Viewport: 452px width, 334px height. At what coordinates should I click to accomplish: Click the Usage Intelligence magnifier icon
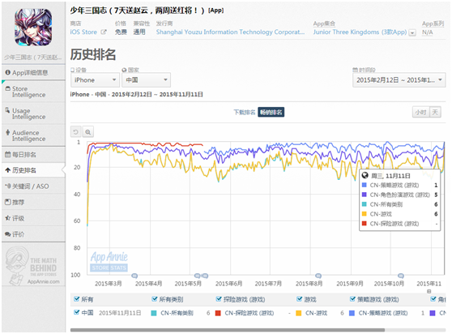point(8,110)
